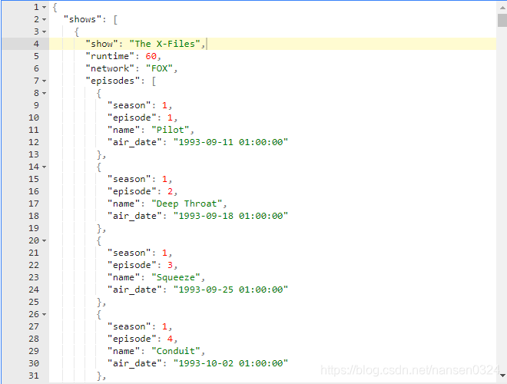Click the "air_date" key on line 12
The height and width of the screenshot is (384, 507).
(x=134, y=142)
